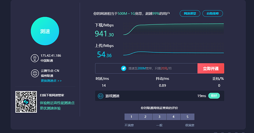Screen dimensions: 254x133
Task: Click 更换测速点 link to change node
Action: (51, 81)
